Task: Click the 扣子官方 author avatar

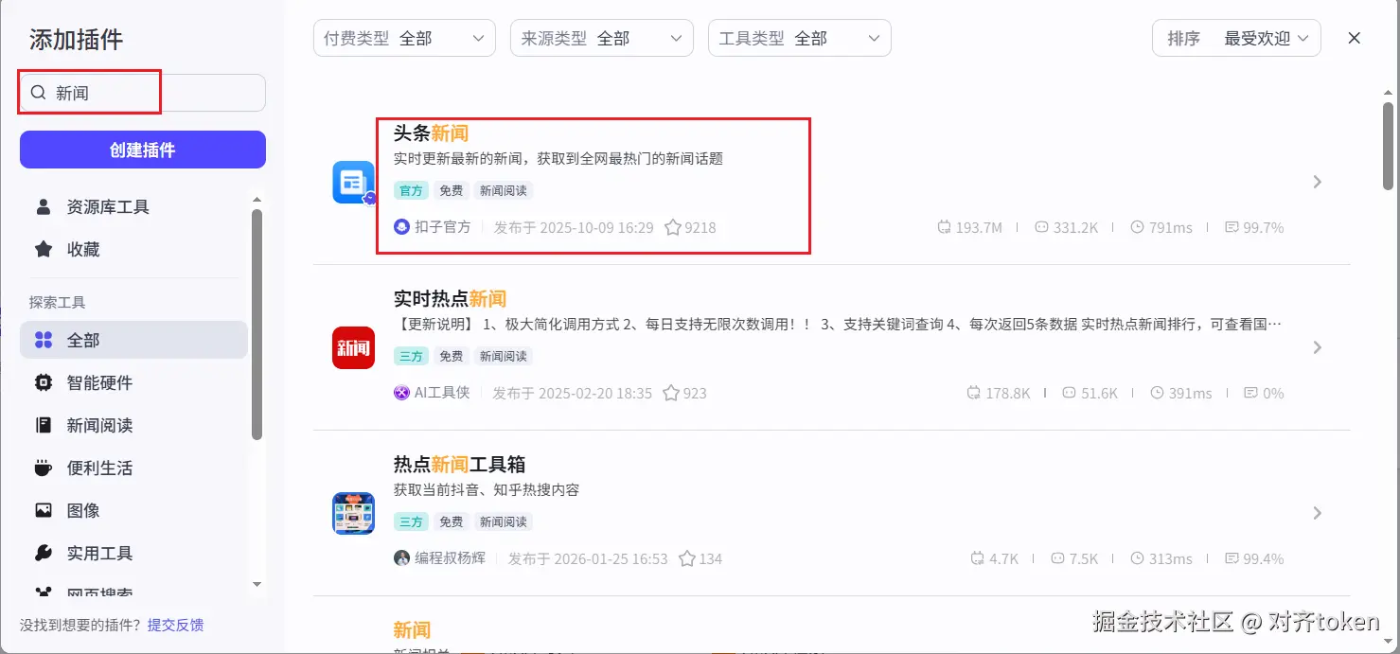Action: pyautogui.click(x=401, y=227)
